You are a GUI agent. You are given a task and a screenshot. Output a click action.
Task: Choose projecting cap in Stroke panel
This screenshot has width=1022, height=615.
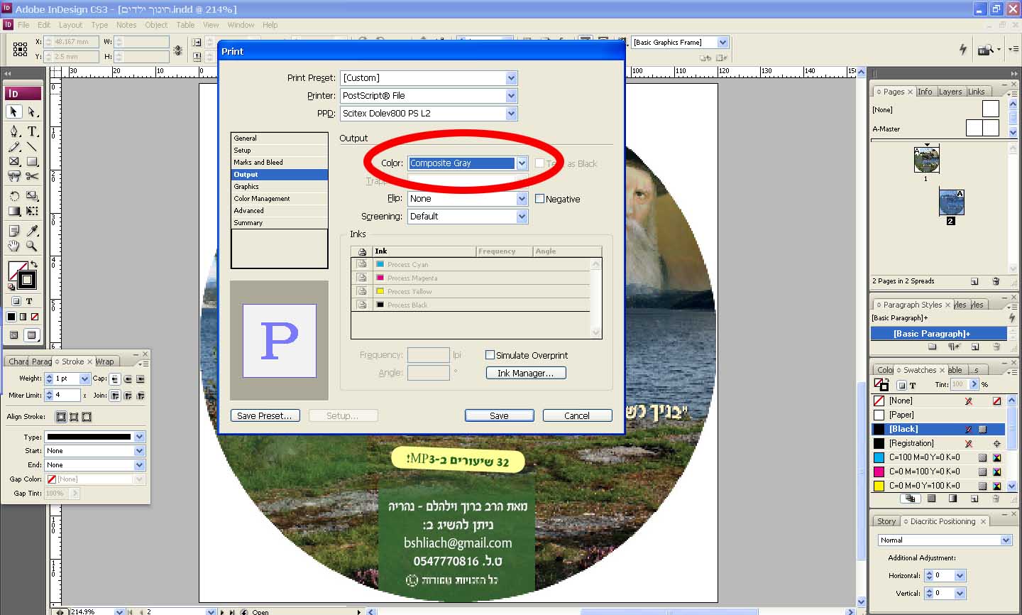[141, 379]
